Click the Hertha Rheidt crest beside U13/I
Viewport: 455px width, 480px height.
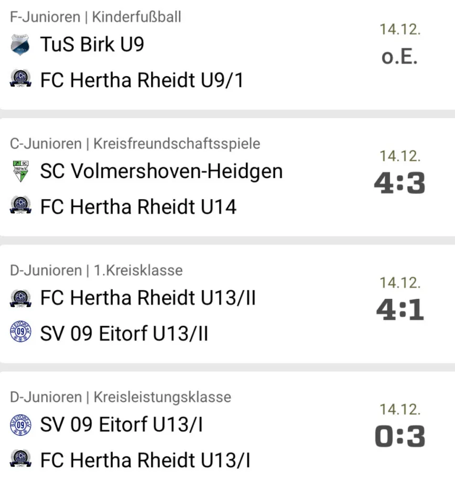20,458
